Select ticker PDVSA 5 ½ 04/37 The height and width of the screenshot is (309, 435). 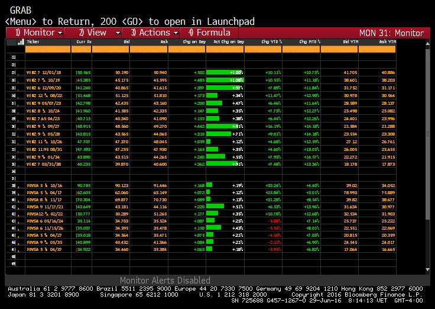[44, 250]
